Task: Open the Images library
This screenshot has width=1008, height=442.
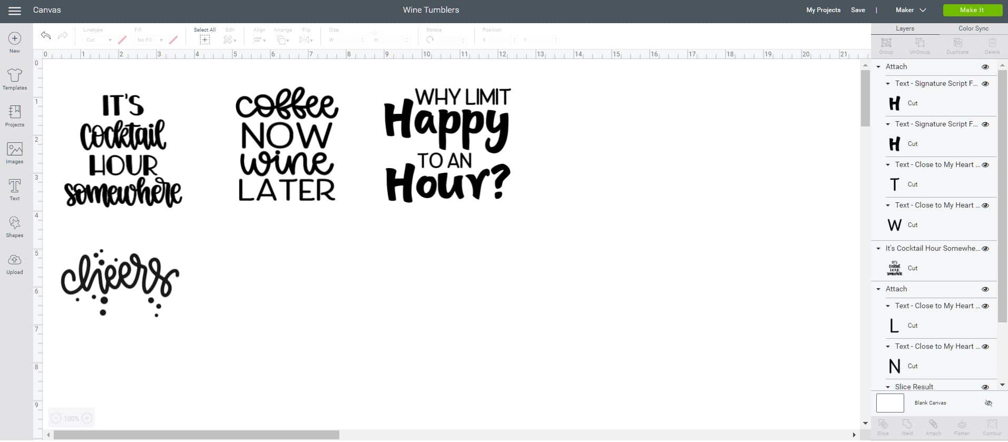Action: click(x=15, y=153)
